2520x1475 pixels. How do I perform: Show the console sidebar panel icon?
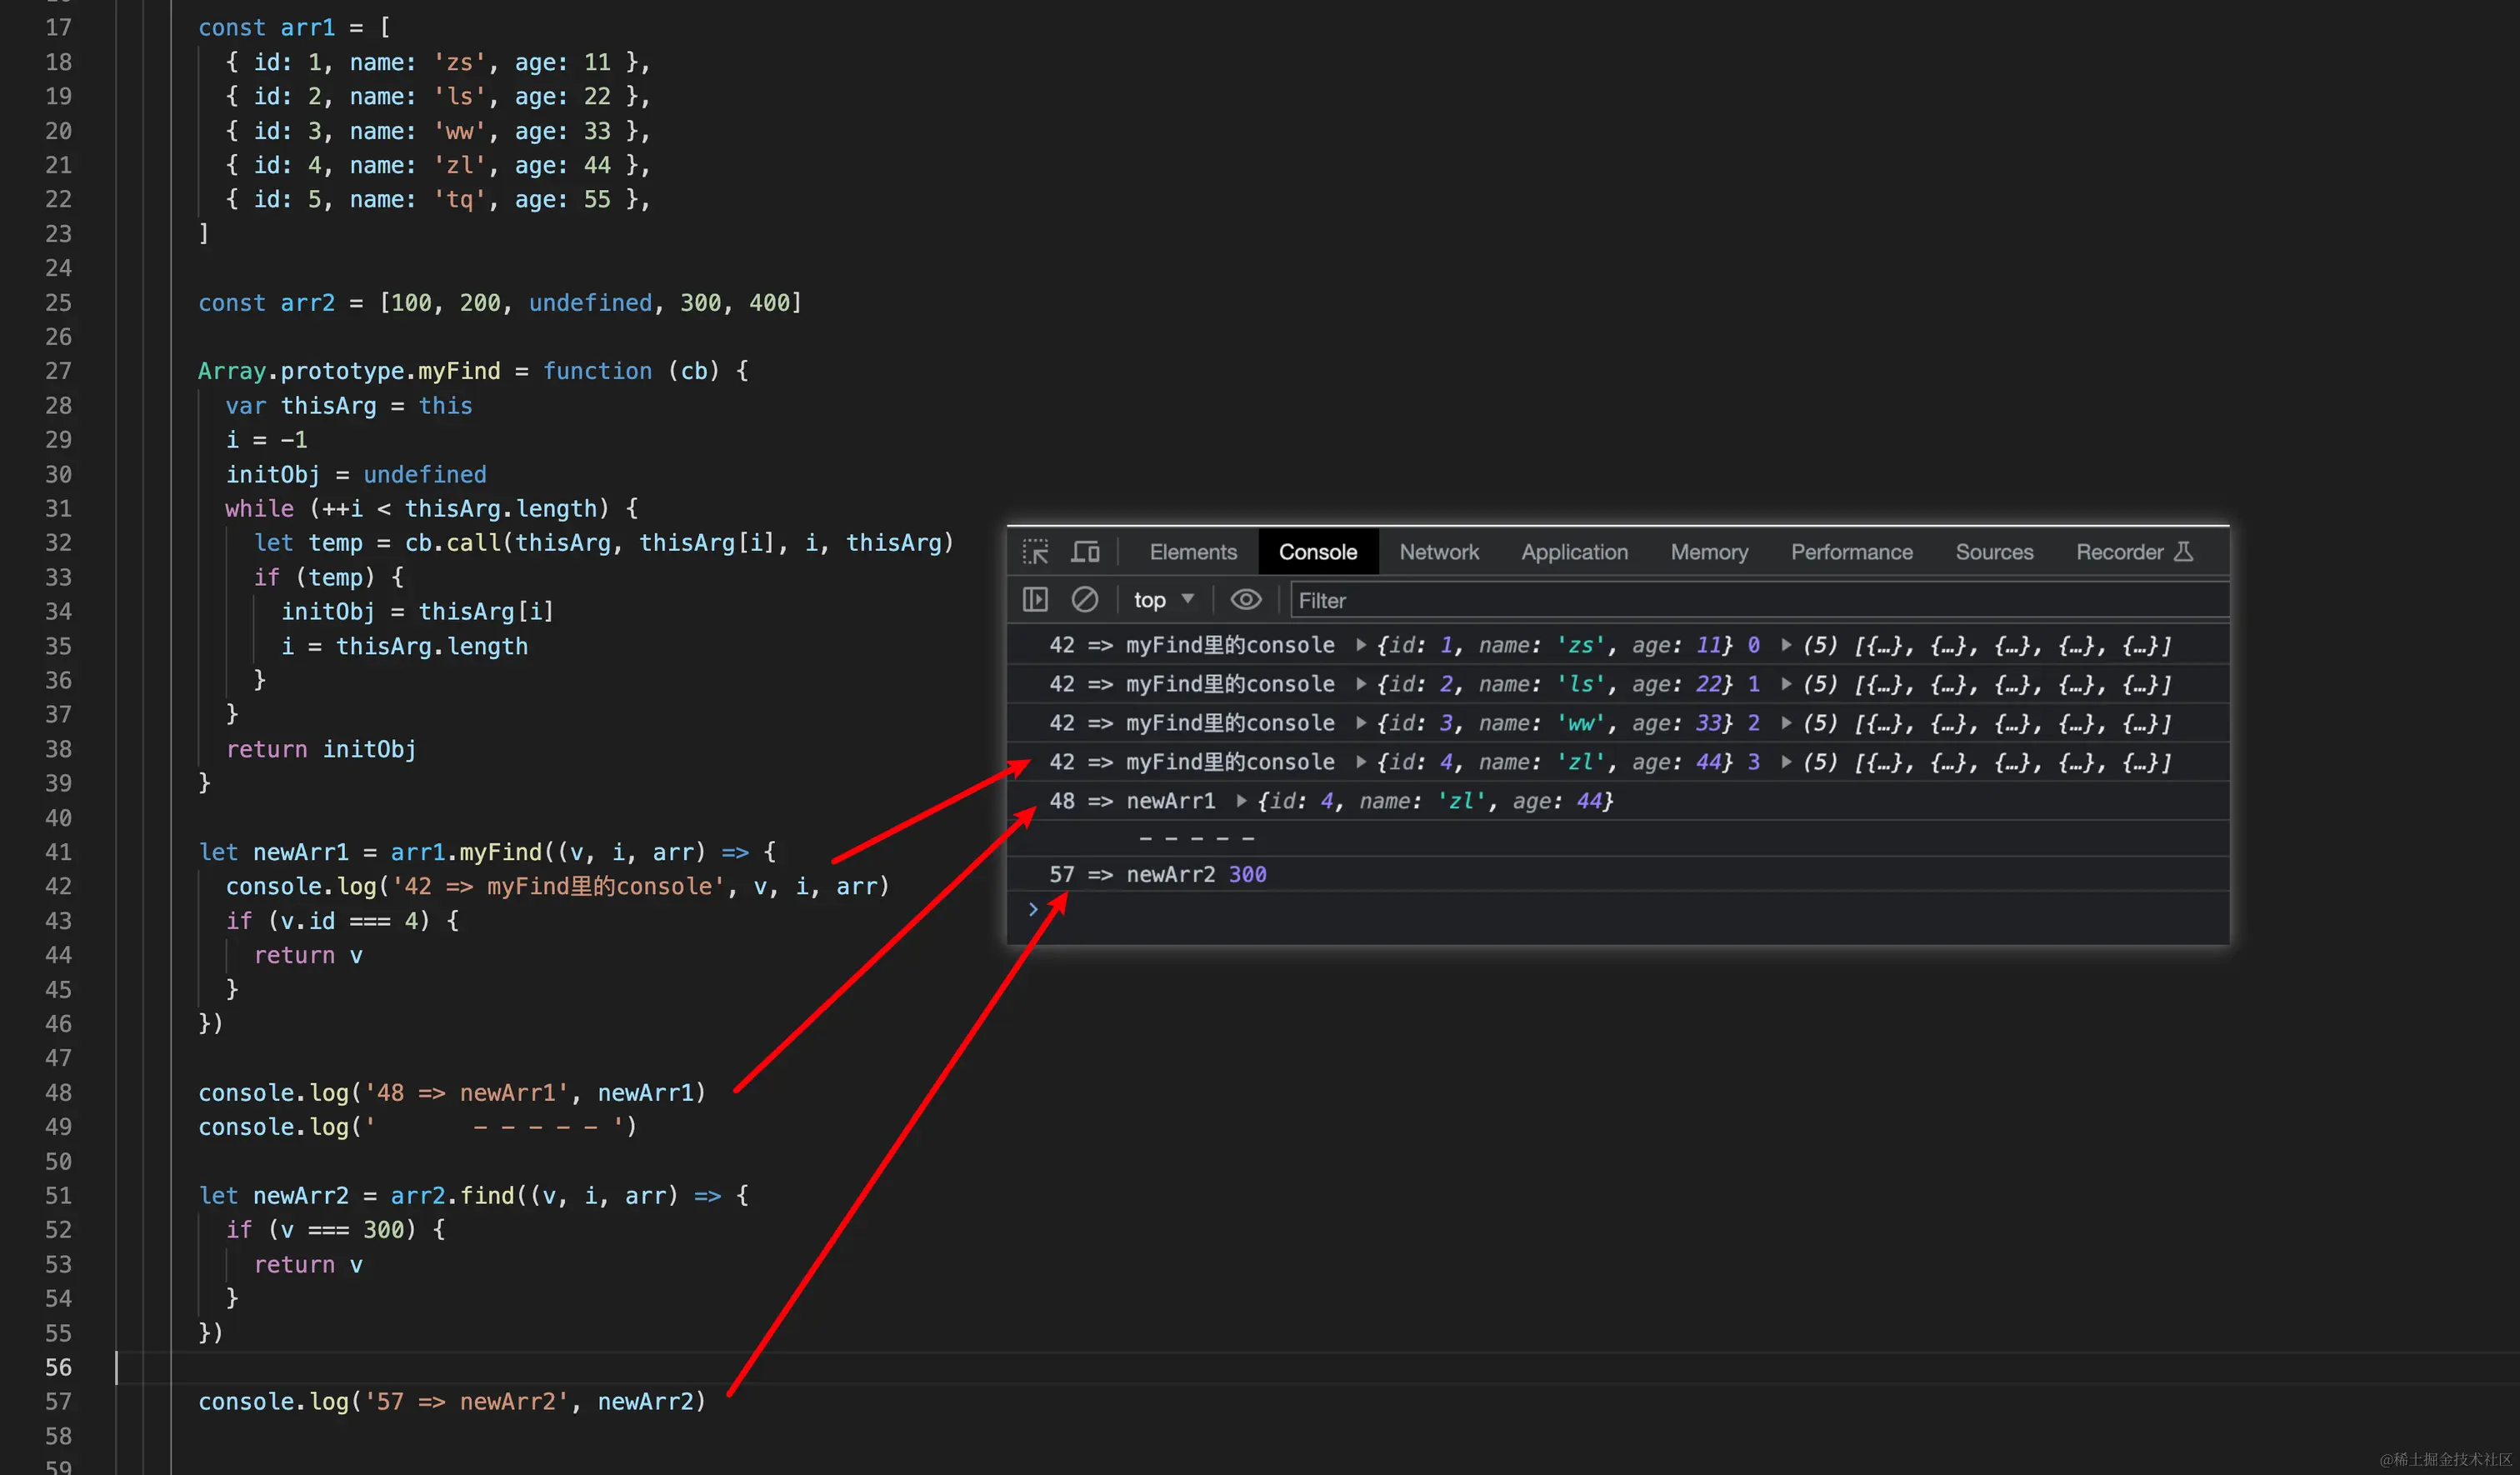1035,600
